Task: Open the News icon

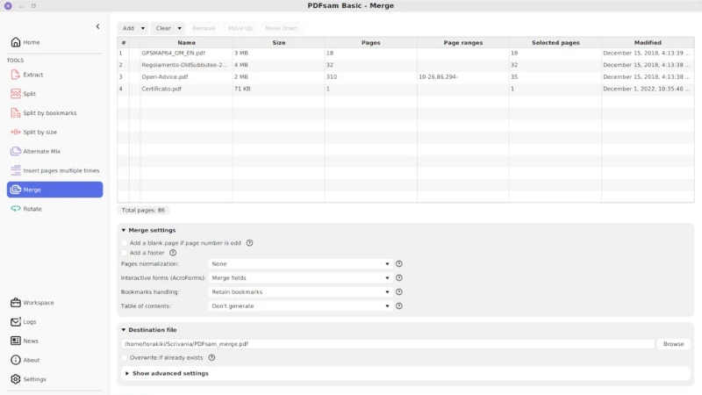Action: pos(16,341)
